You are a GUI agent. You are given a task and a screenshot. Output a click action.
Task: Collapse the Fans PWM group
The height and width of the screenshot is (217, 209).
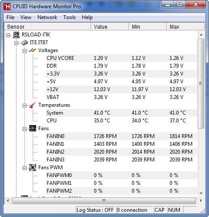[24, 168]
